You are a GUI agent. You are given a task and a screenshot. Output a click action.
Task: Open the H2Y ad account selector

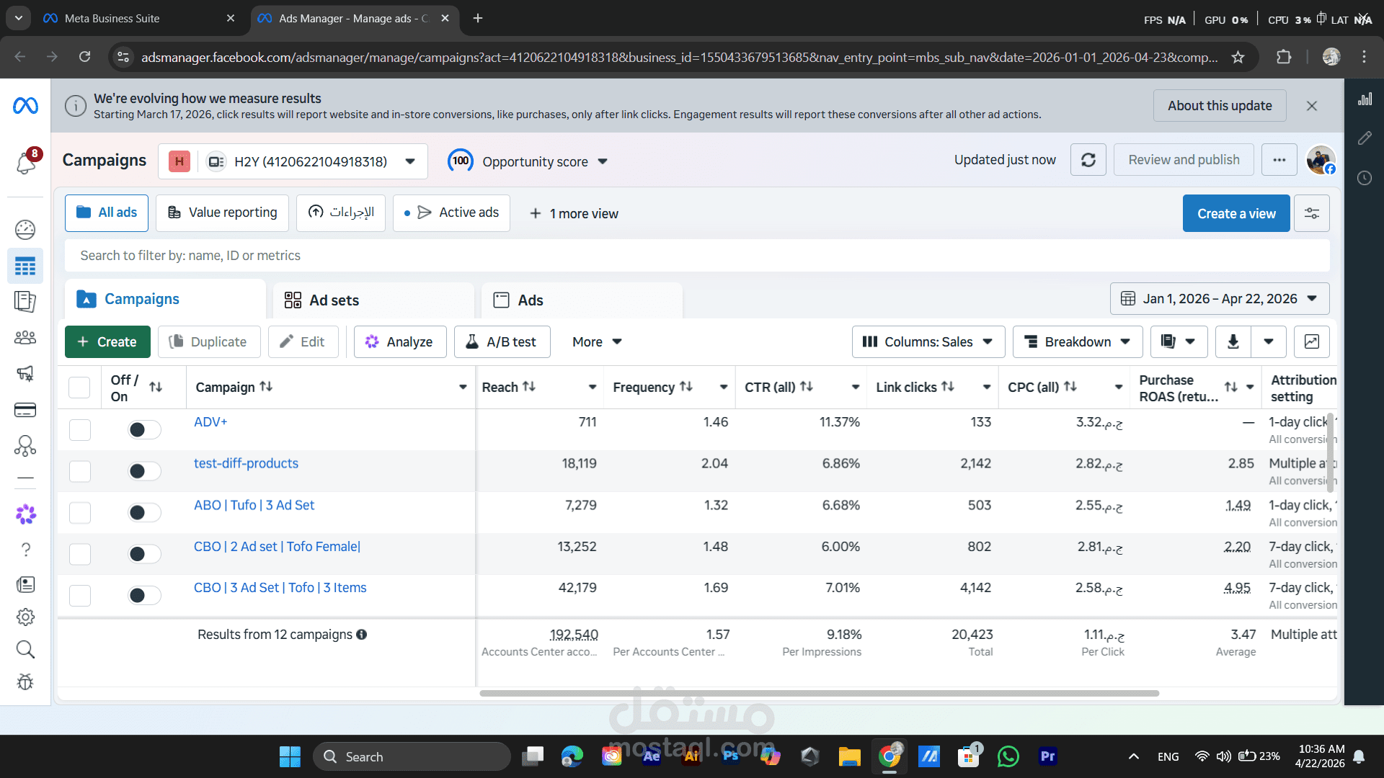click(x=293, y=161)
